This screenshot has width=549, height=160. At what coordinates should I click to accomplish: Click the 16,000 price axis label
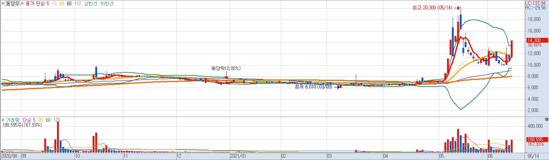pos(534,31)
